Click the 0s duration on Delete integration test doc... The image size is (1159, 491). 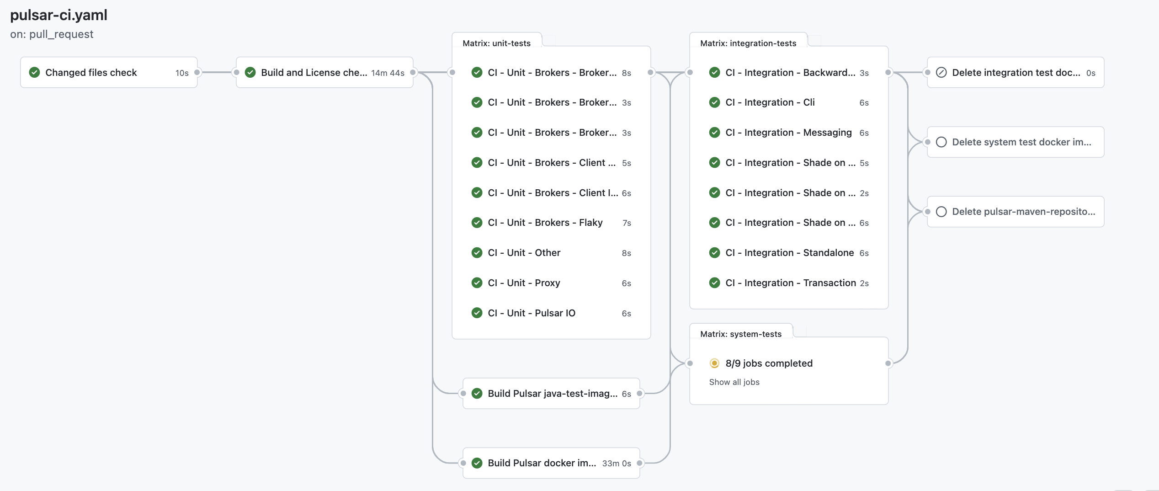[x=1091, y=73]
